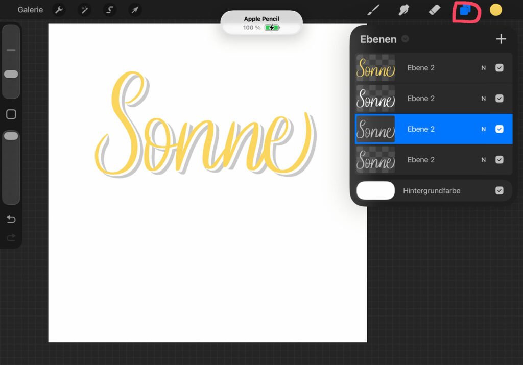Open the Actions wrench menu

pyautogui.click(x=59, y=10)
